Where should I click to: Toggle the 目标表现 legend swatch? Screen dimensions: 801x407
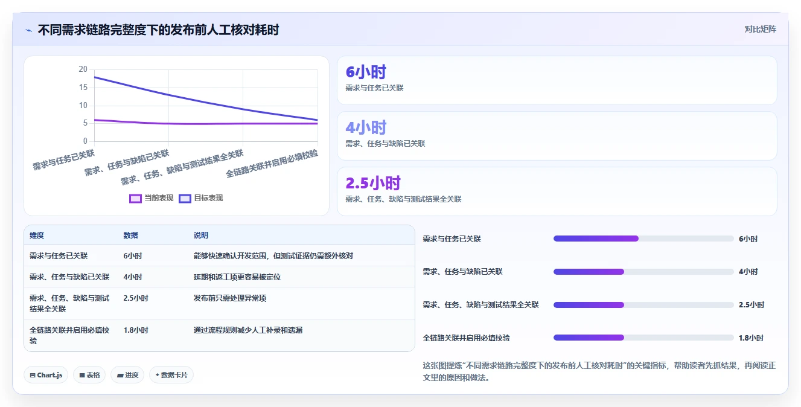point(185,198)
